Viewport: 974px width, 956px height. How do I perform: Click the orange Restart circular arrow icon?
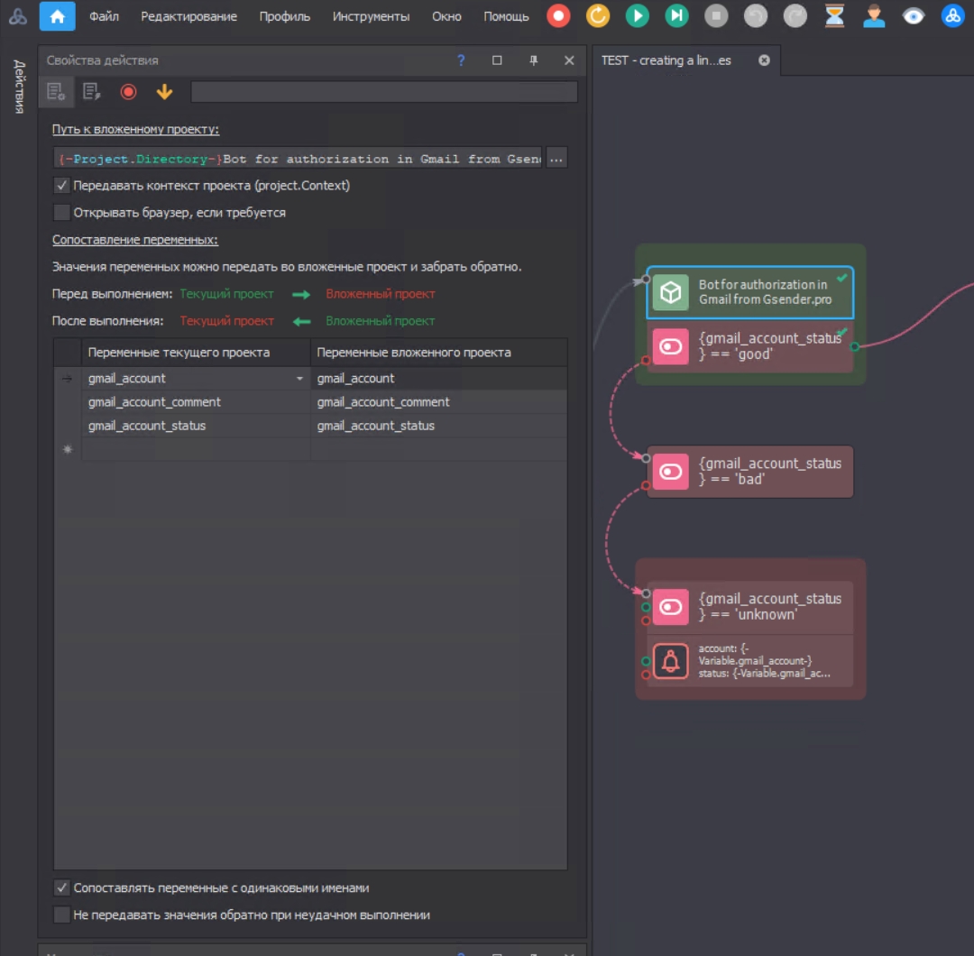coord(597,15)
